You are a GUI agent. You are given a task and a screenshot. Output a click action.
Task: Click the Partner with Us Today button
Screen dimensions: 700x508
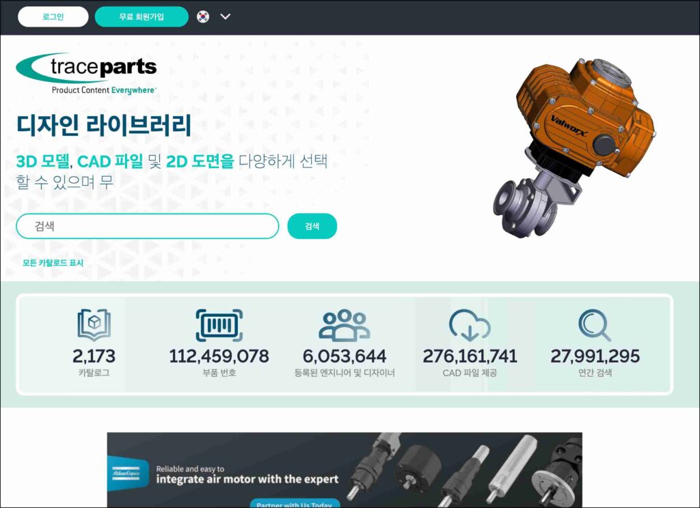(x=295, y=505)
